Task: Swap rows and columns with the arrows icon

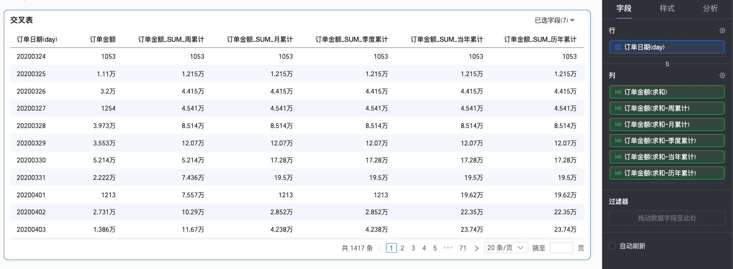Action: [x=667, y=64]
